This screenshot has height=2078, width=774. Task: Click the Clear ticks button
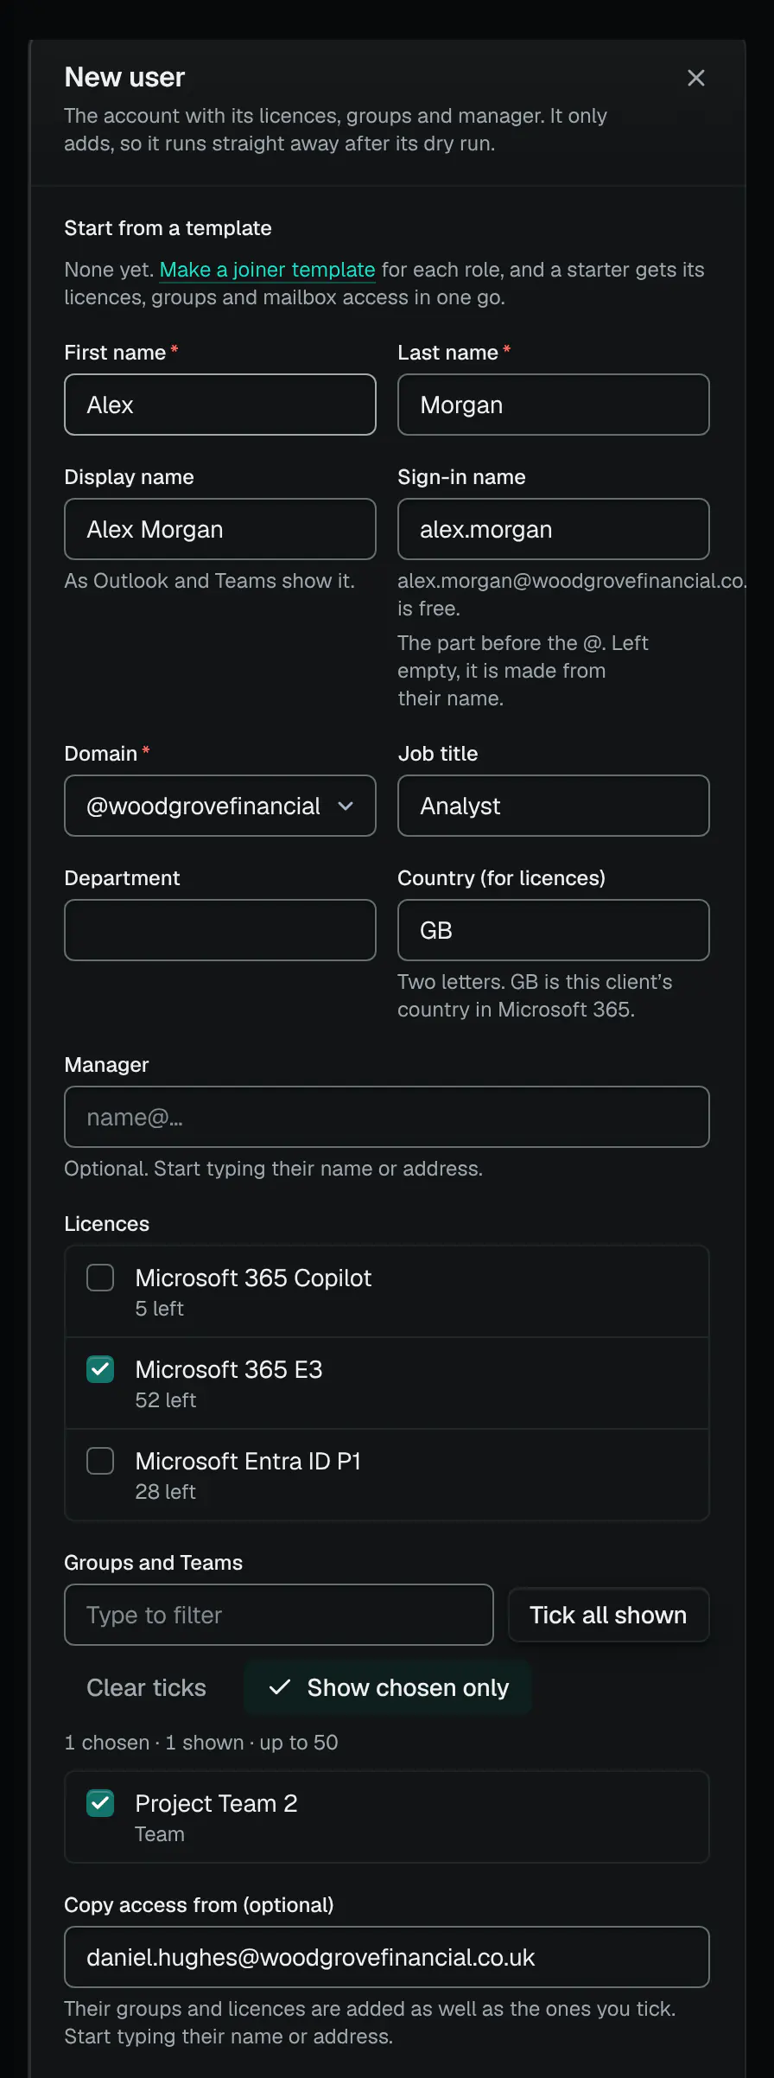146,1687
